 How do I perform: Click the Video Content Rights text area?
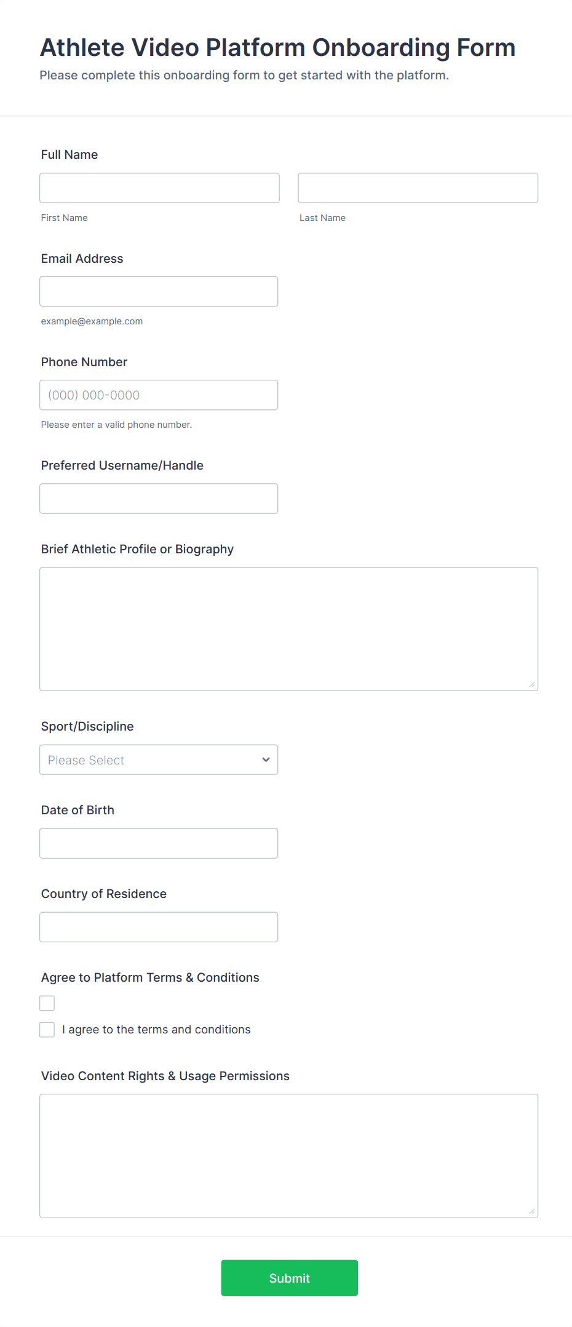[x=288, y=1155]
